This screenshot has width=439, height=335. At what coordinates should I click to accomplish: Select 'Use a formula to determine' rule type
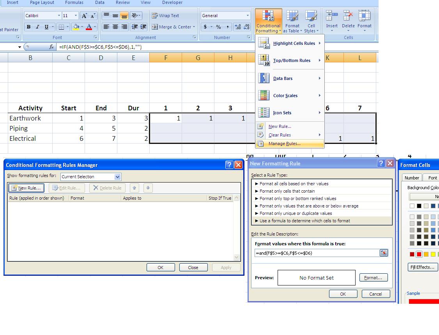pos(322,221)
